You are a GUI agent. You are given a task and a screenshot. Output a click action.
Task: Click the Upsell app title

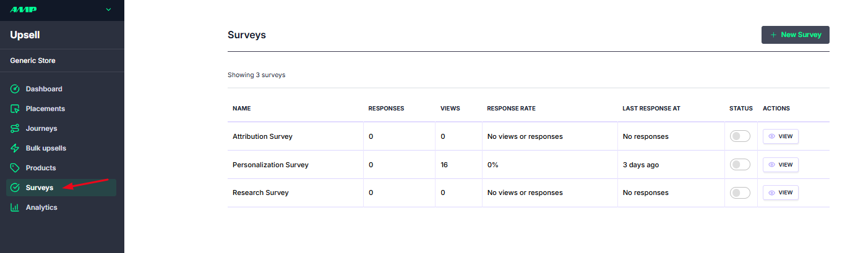25,35
